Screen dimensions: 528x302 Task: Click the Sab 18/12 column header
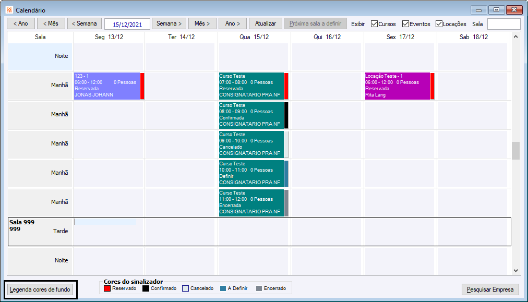pos(474,37)
